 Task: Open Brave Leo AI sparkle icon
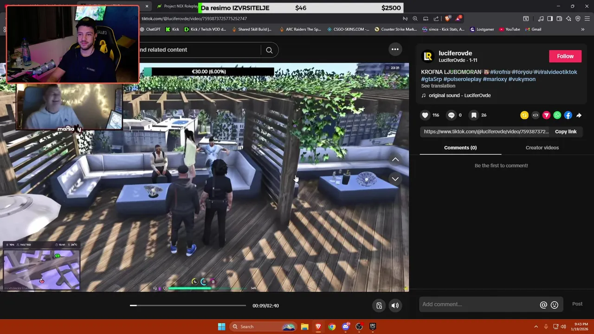click(x=568, y=19)
